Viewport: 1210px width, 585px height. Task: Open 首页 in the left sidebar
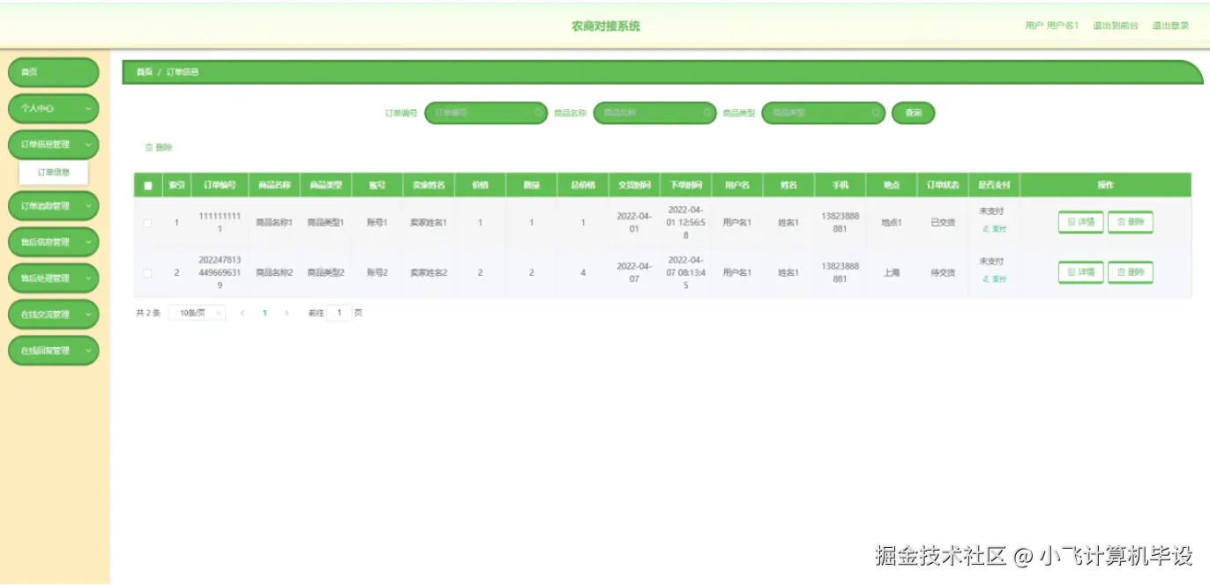click(x=53, y=72)
